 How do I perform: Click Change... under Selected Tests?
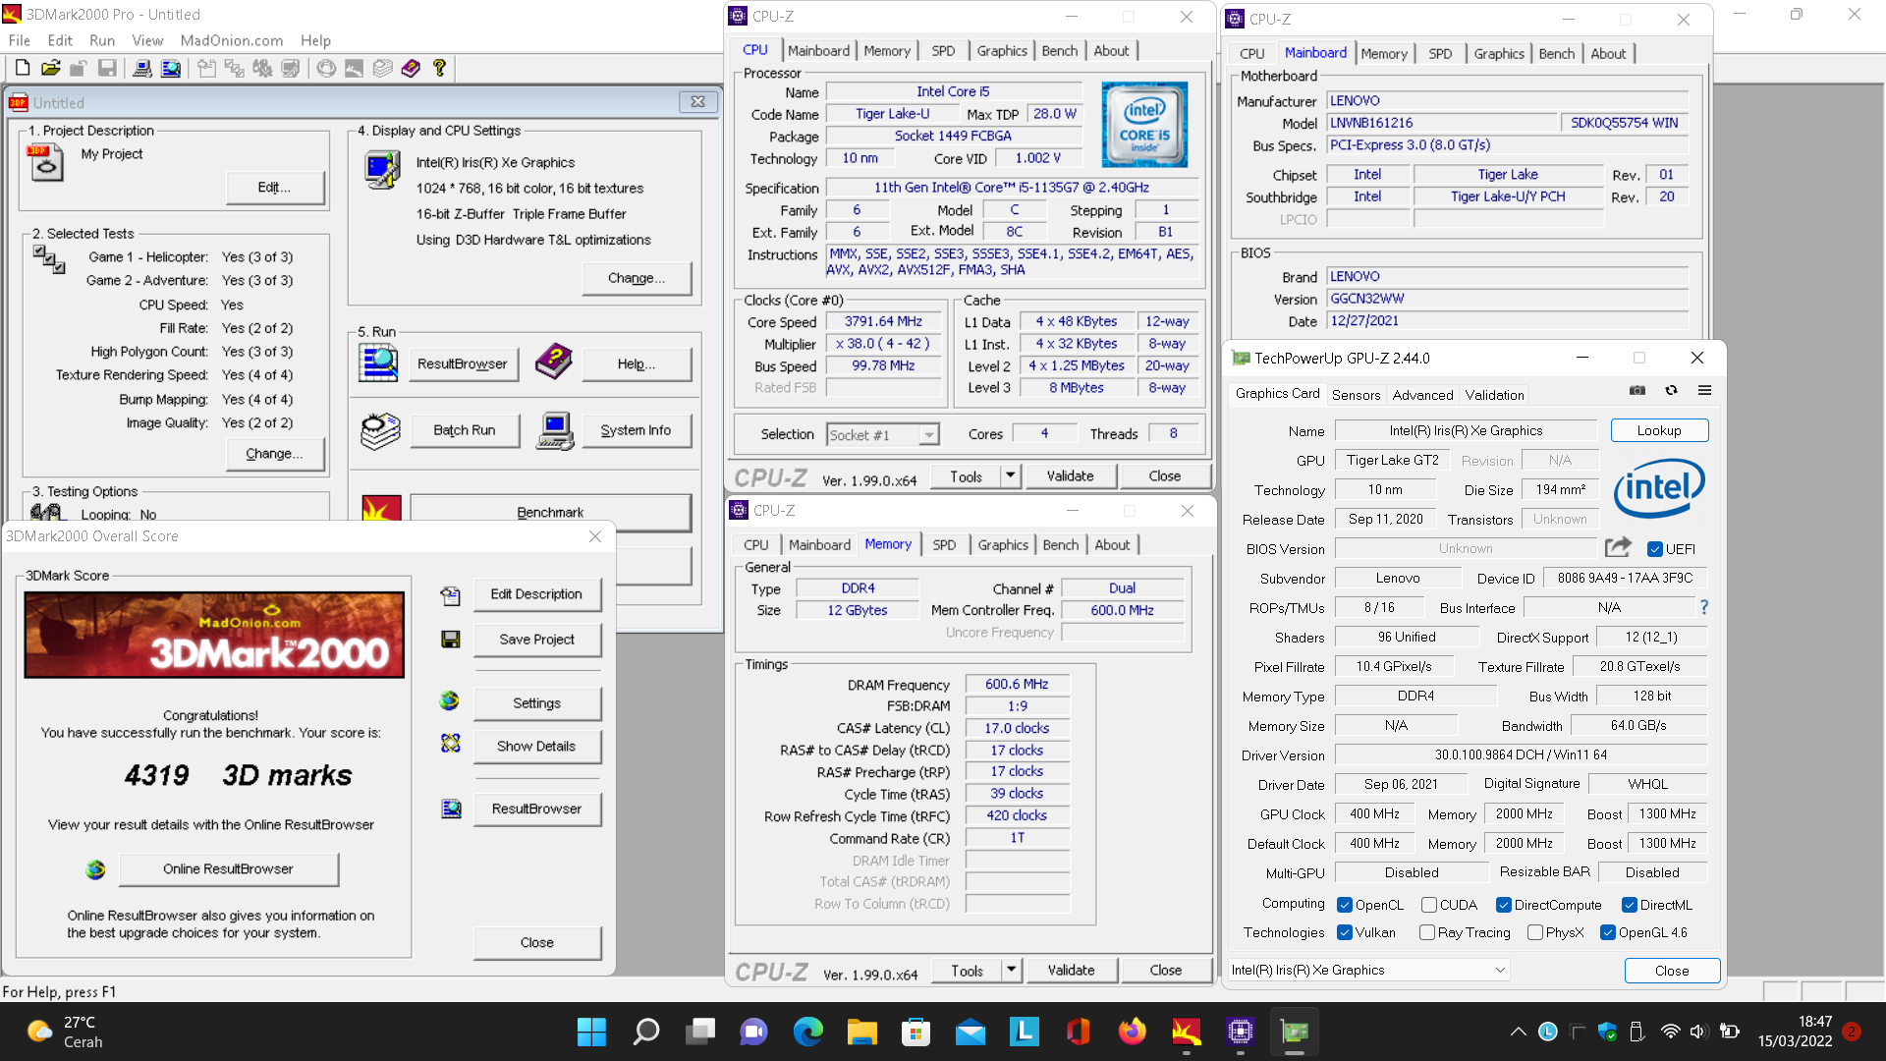point(275,454)
